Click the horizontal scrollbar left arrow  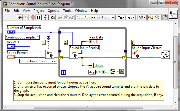pos(5,107)
